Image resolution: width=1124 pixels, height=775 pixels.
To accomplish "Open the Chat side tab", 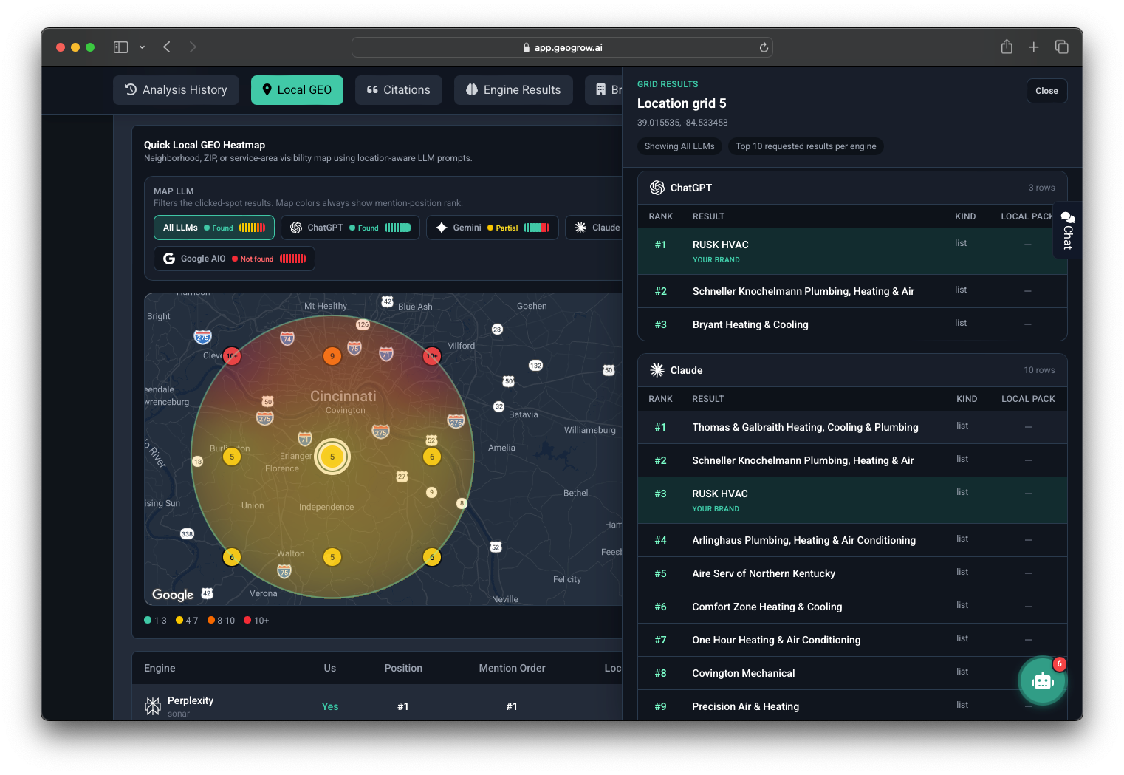I will [x=1068, y=230].
